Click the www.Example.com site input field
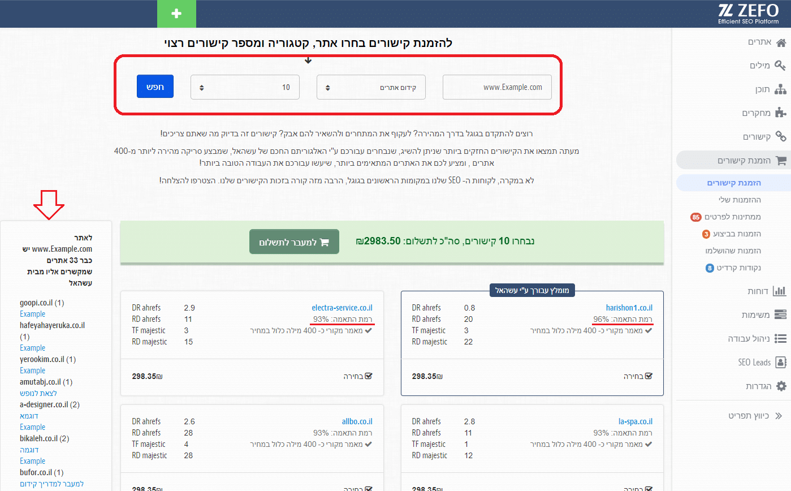Image resolution: width=791 pixels, height=491 pixels. pos(497,87)
